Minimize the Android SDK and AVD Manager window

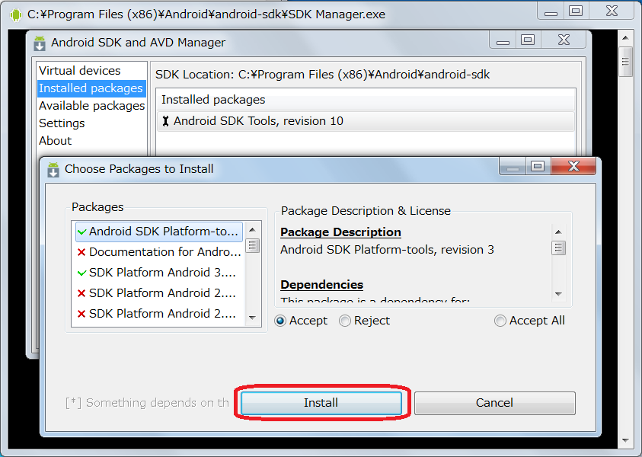(x=503, y=40)
